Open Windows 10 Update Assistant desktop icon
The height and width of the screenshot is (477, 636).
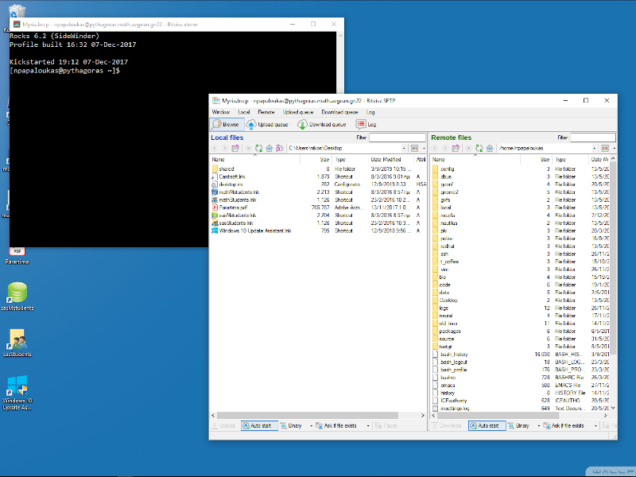click(x=17, y=393)
